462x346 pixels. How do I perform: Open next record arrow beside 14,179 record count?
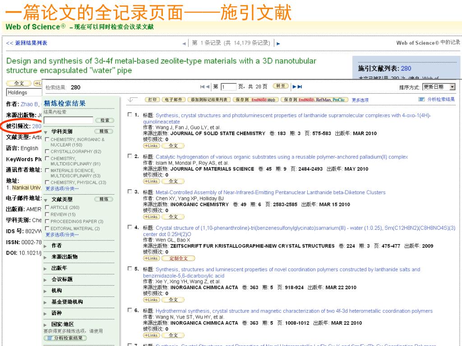pos(278,44)
